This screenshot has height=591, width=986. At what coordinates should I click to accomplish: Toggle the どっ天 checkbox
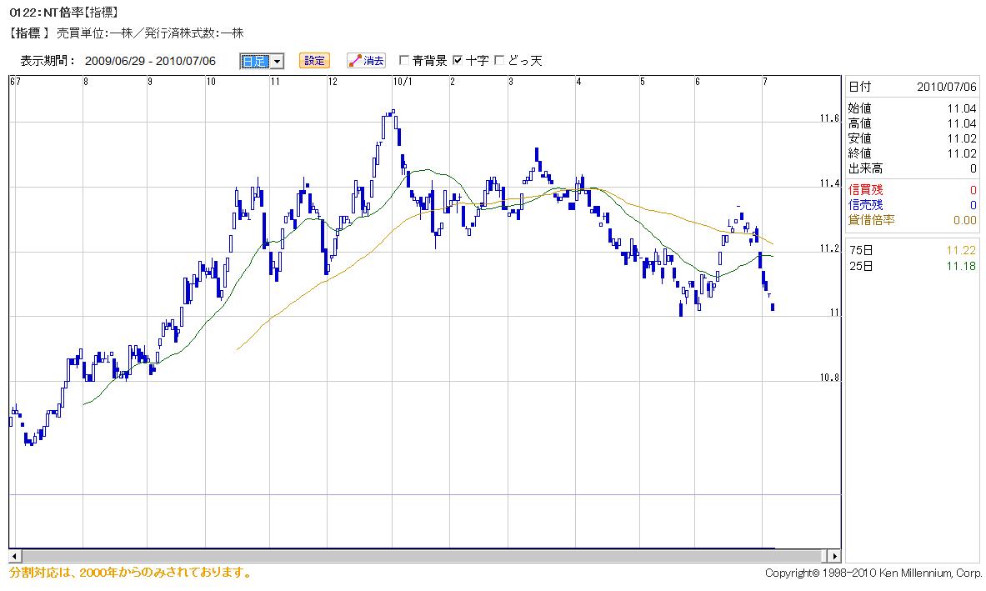click(500, 61)
